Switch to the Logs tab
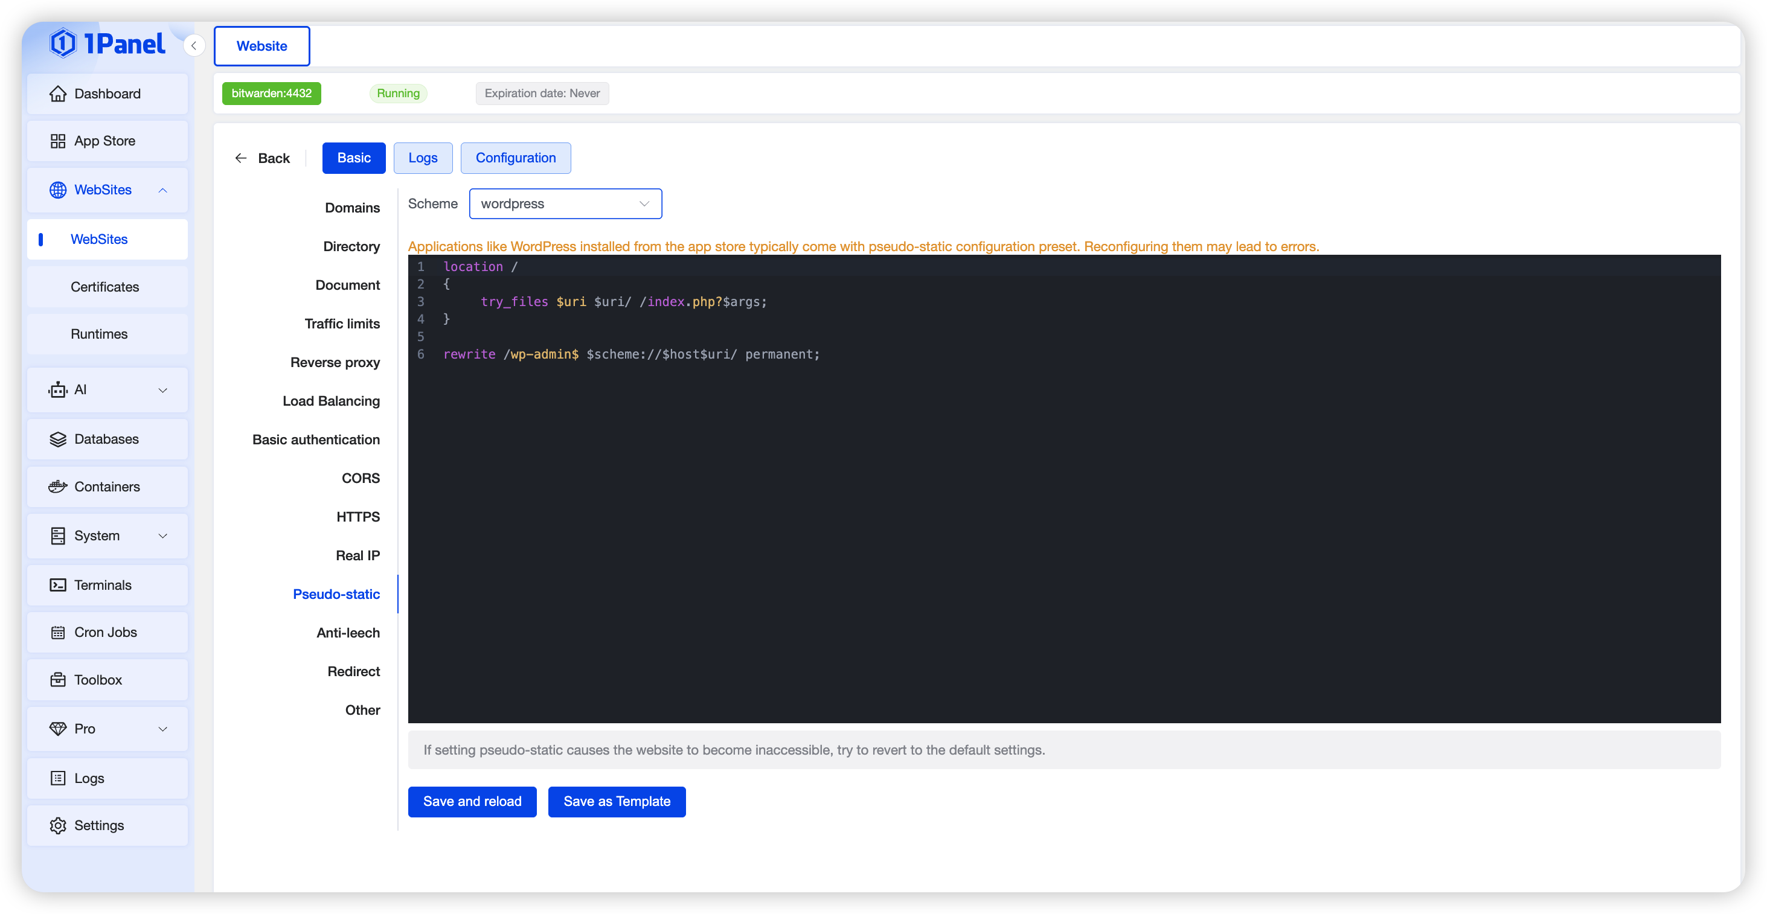This screenshot has width=1767, height=914. tap(423, 158)
